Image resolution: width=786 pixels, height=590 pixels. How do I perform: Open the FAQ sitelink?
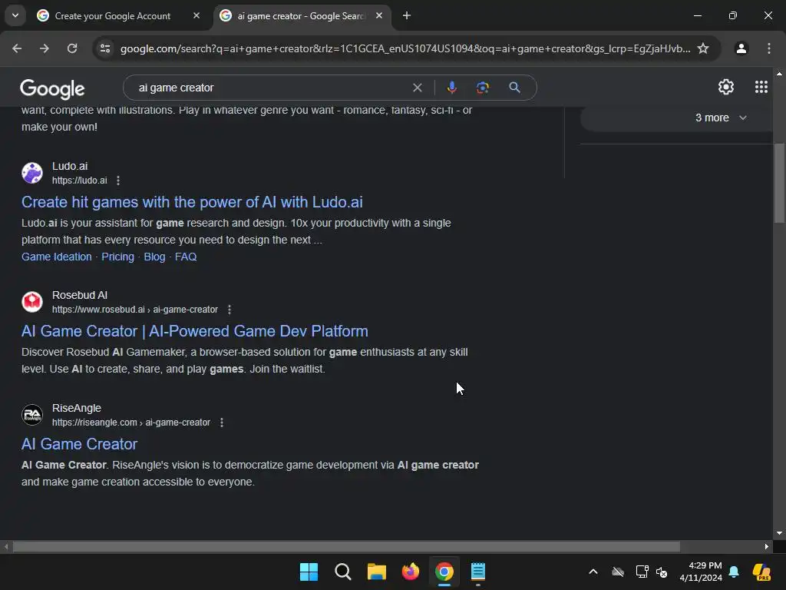pos(186,257)
